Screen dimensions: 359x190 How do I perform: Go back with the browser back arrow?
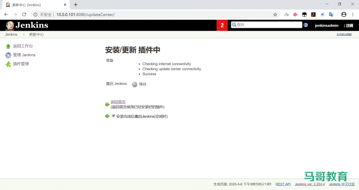tap(6, 14)
